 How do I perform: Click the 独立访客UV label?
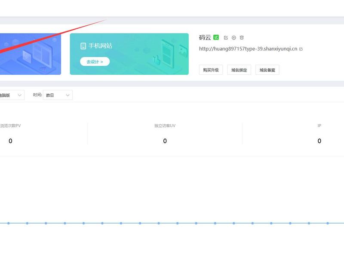(165, 126)
